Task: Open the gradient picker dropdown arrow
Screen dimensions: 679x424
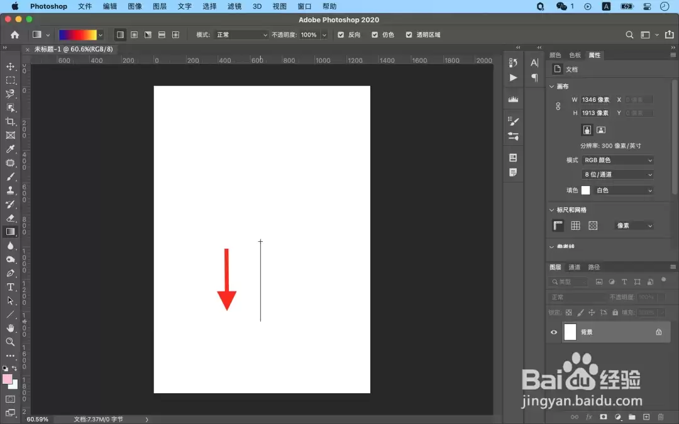Action: 101,35
